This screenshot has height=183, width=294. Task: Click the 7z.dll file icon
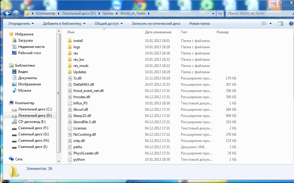point(70,78)
